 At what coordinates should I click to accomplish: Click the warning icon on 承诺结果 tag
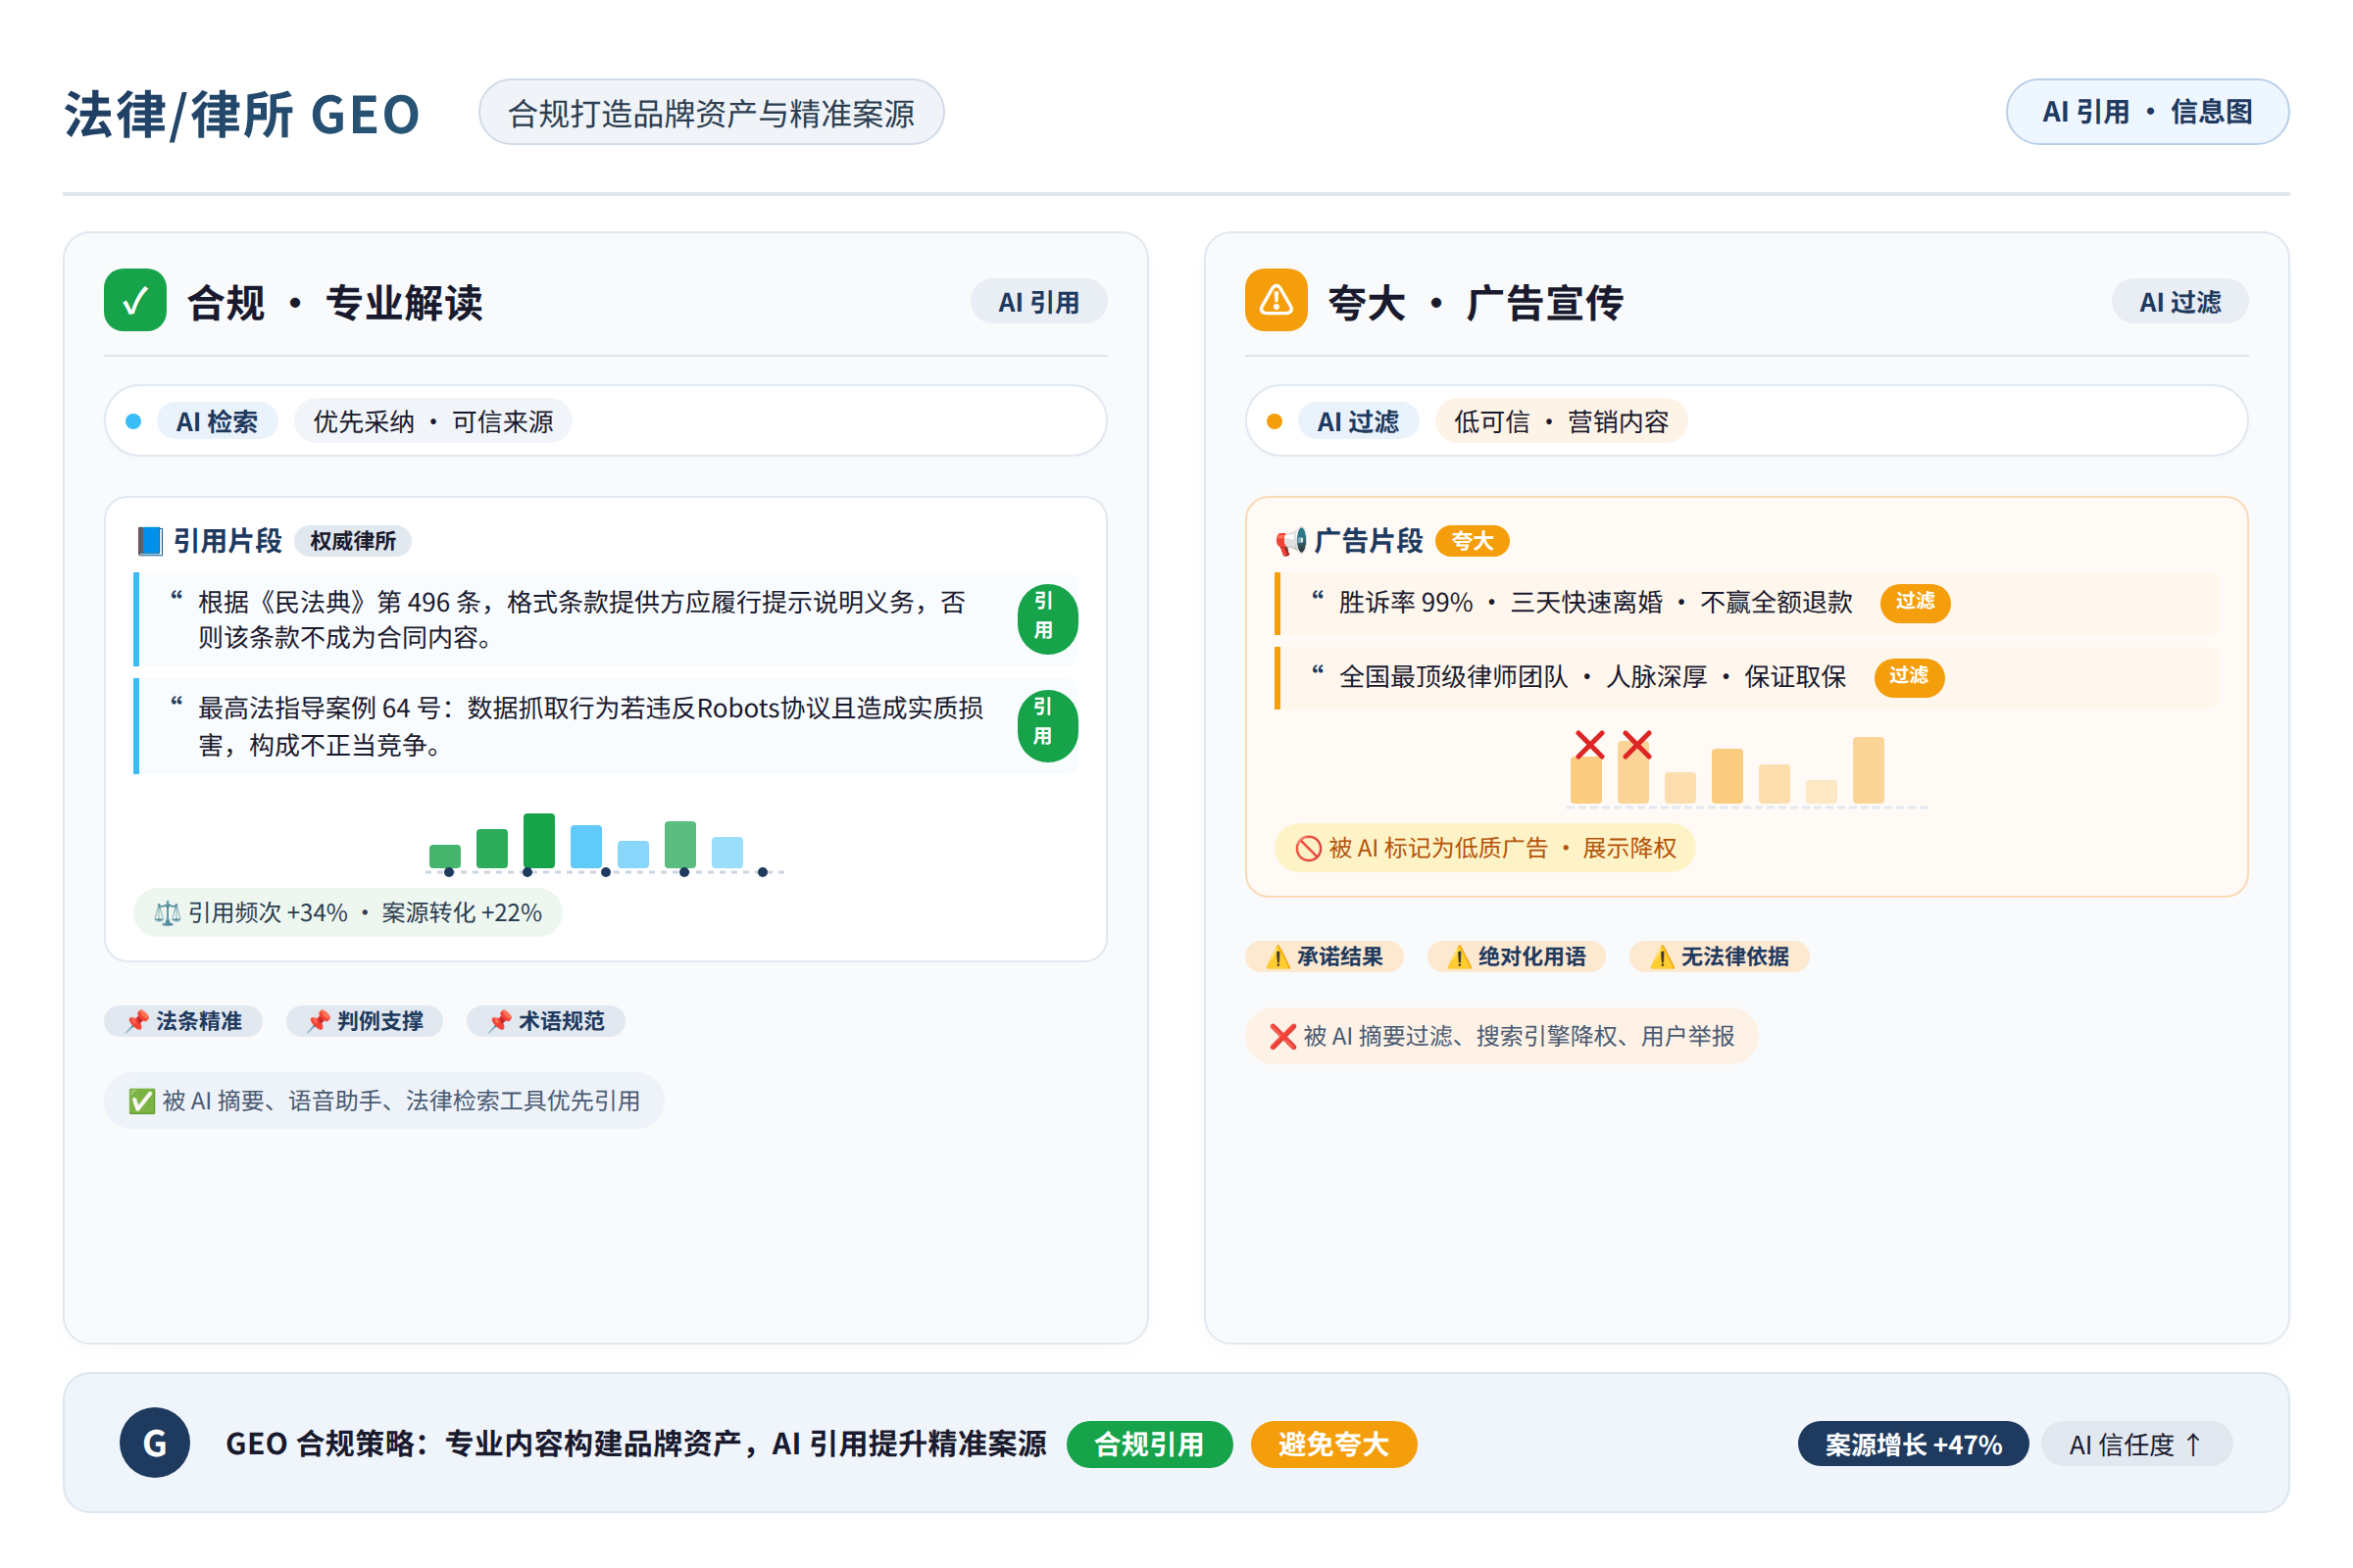point(1277,957)
